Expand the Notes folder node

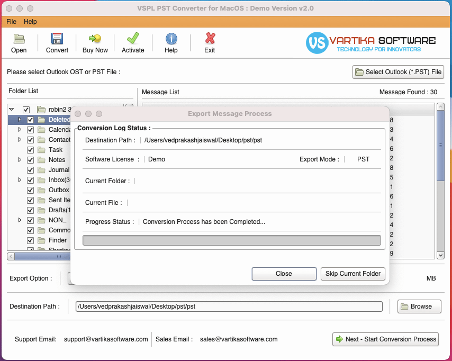20,159
